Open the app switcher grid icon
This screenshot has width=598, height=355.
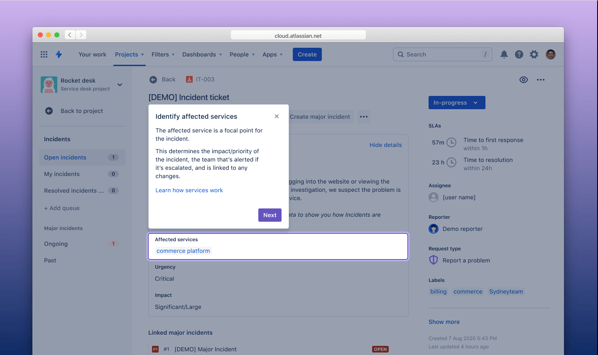click(x=44, y=54)
